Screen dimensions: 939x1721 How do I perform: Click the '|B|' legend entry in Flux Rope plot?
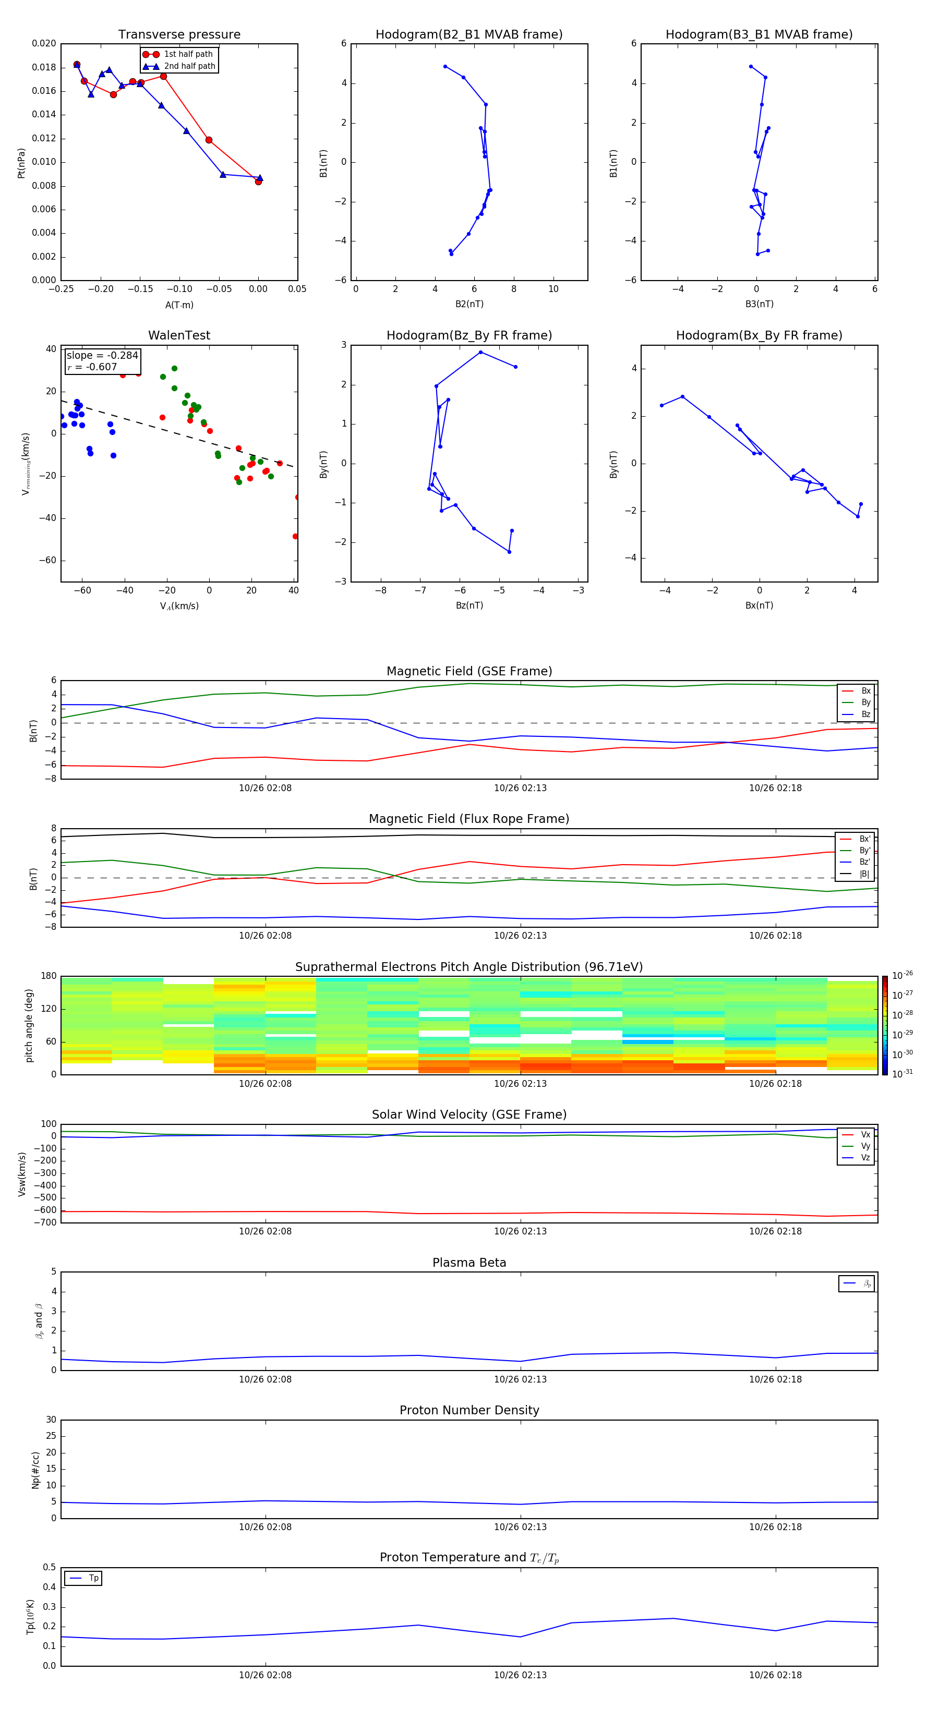(856, 874)
